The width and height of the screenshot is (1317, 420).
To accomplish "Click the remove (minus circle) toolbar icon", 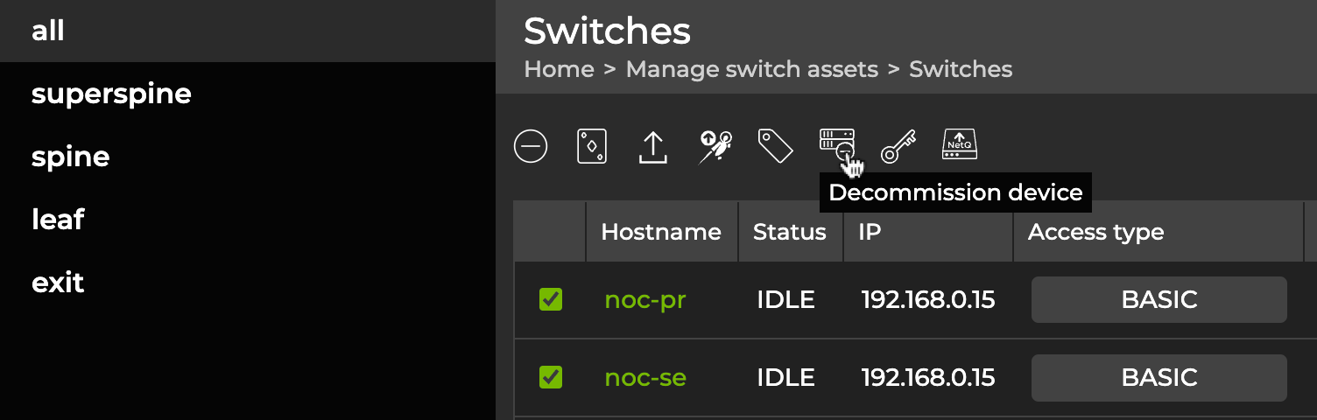I will click(x=531, y=146).
